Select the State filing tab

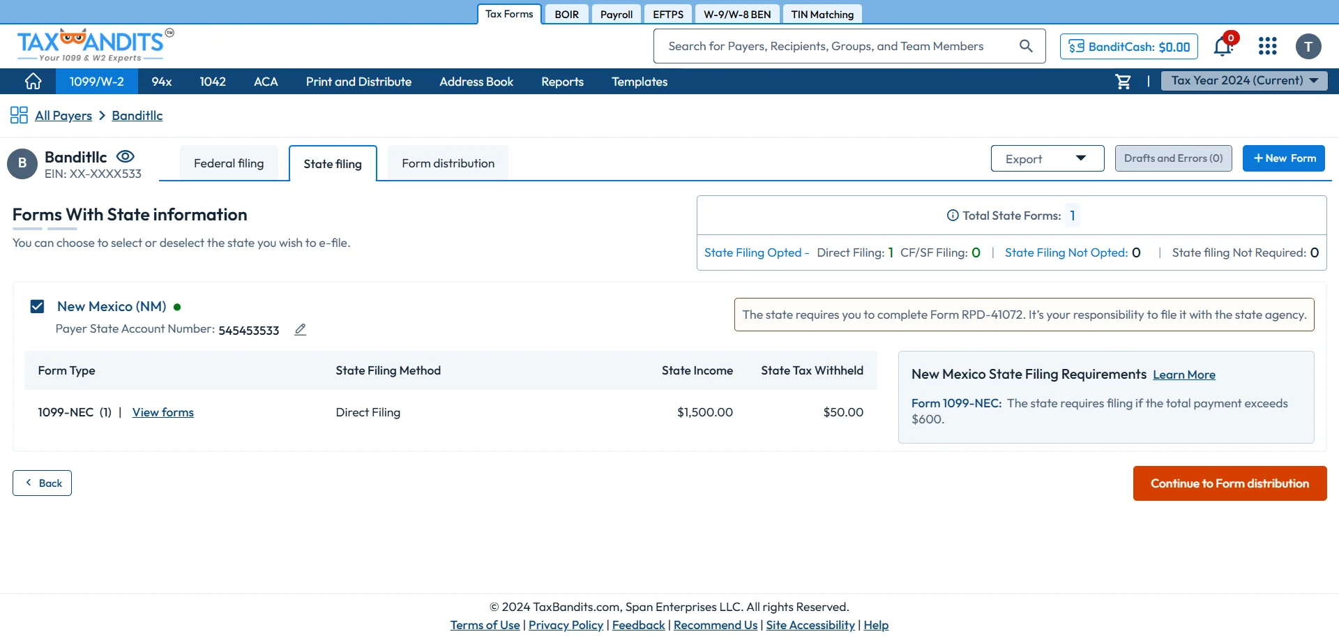333,164
